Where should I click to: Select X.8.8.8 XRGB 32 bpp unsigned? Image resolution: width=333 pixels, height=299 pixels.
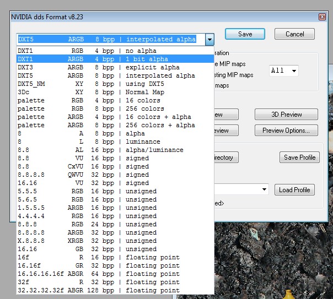(115, 241)
